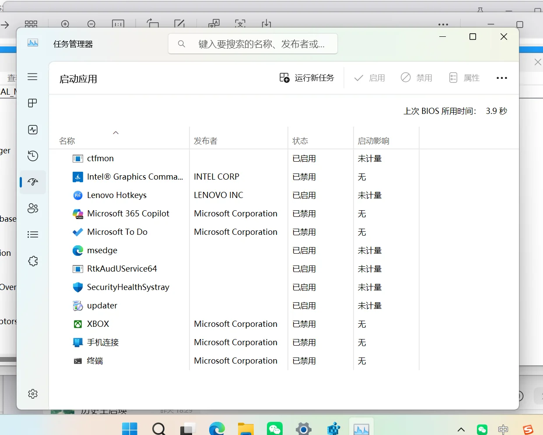Open the Details list page in sidebar
This screenshot has height=435, width=543.
pyautogui.click(x=33, y=235)
